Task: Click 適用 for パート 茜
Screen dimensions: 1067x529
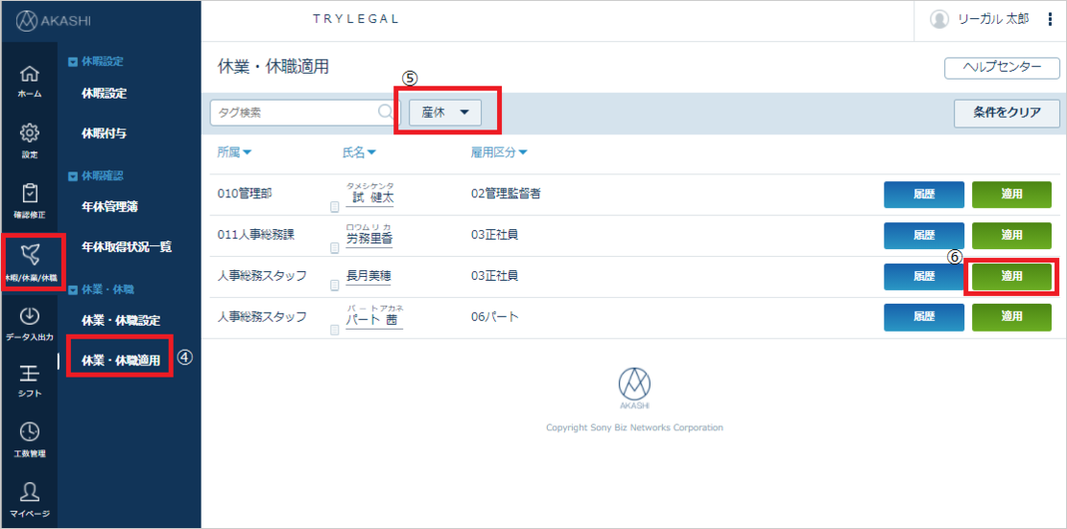Action: point(1012,317)
